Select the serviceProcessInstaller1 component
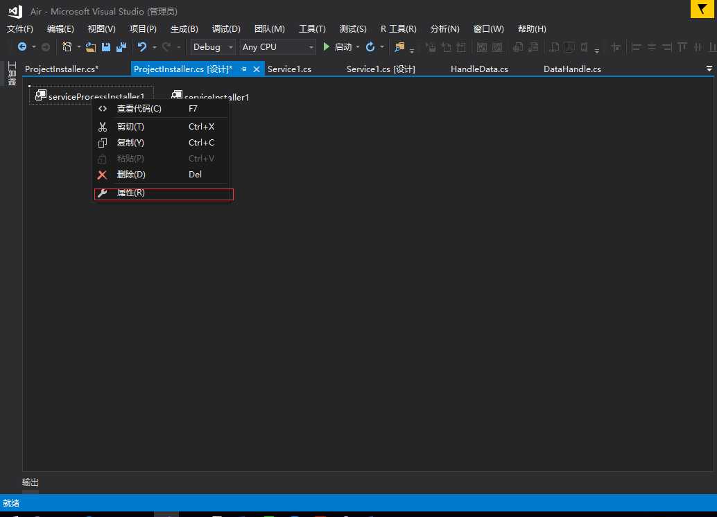Viewport: 717px width, 517px height. 90,96
